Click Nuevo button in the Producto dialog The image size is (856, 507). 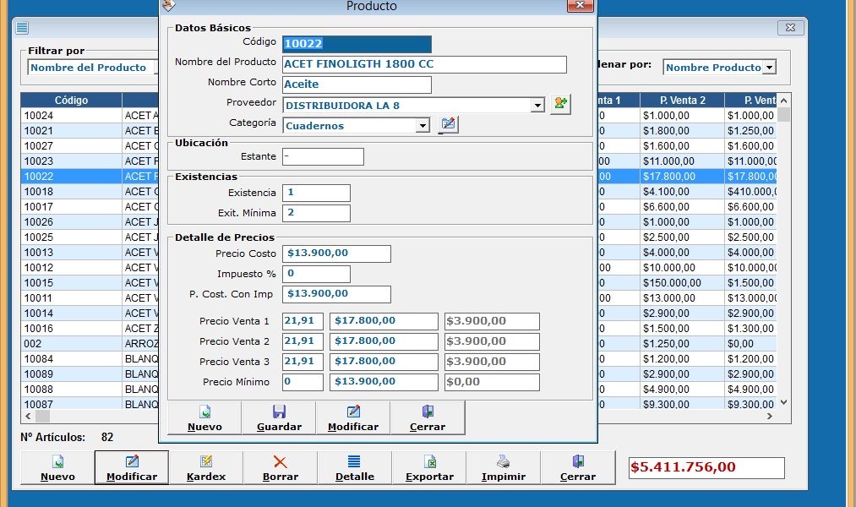coord(204,418)
